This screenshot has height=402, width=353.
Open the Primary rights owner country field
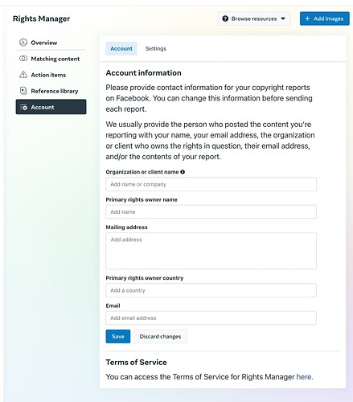coord(211,290)
